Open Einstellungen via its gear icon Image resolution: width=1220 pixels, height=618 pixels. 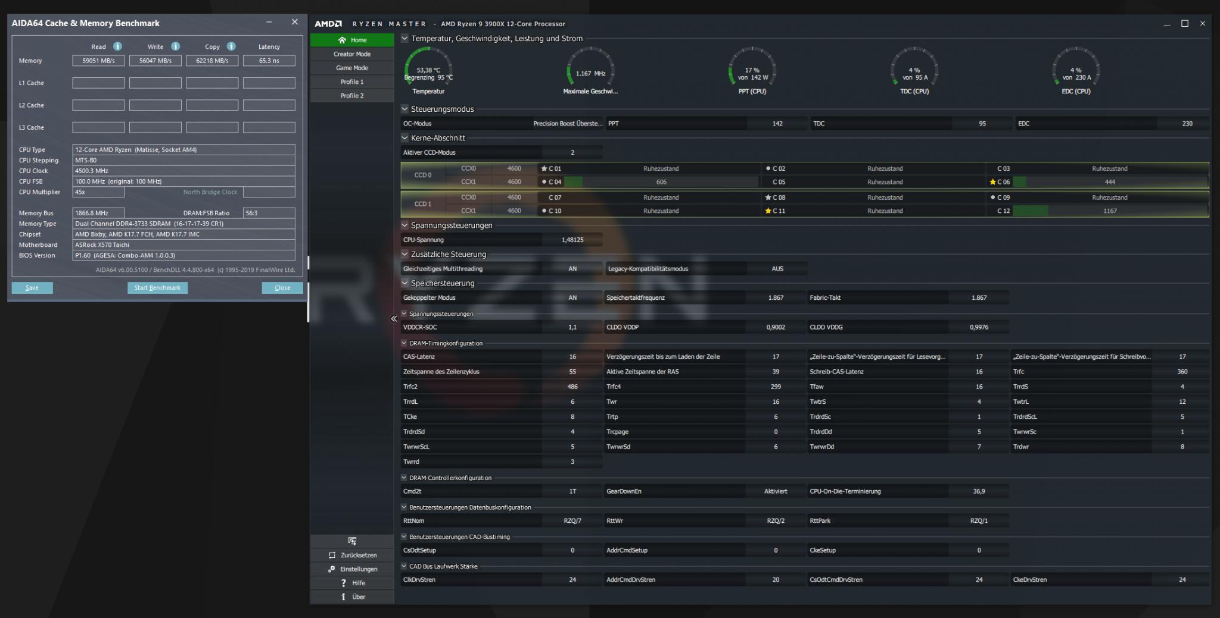pos(332,569)
